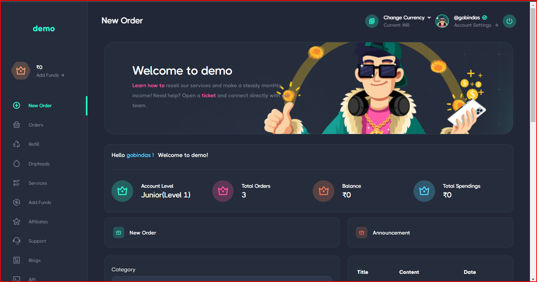The height and width of the screenshot is (282, 537).
Task: Open Services in the sidebar menu
Action: coord(38,183)
